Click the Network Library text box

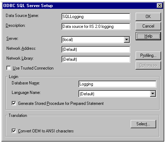[96, 59]
